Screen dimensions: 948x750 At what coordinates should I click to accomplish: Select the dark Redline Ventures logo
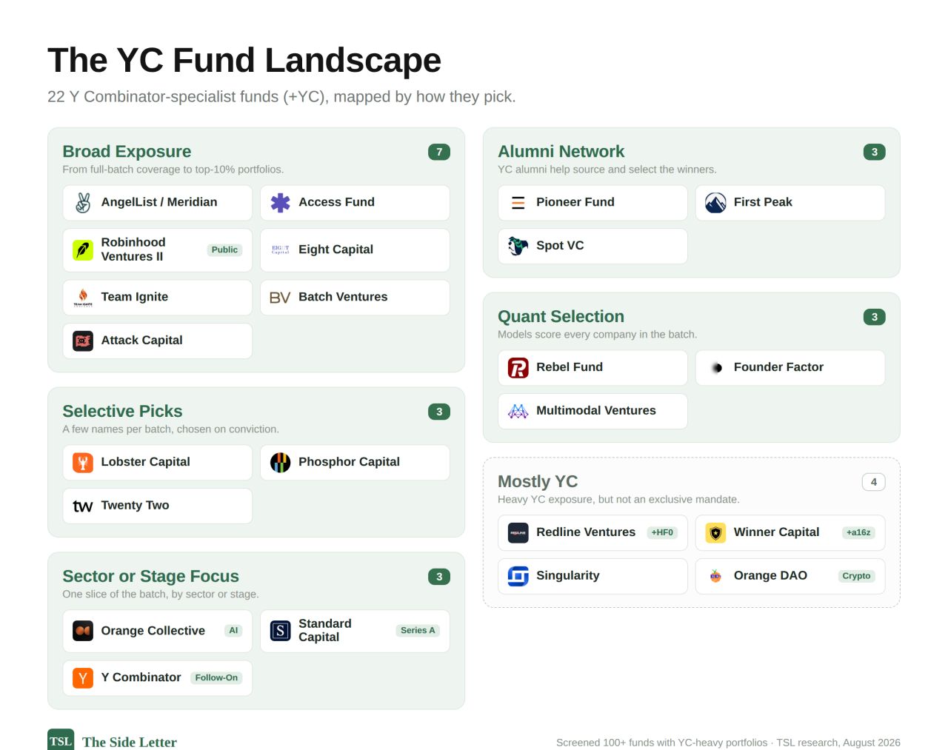[518, 533]
